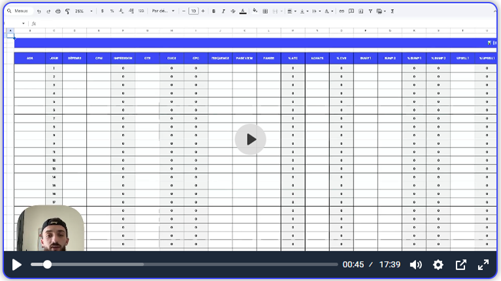Click the large center play overlay button
The height and width of the screenshot is (281, 501).
coord(251,140)
